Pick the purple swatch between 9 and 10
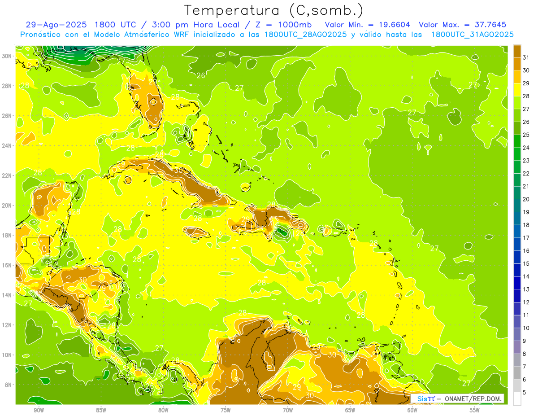 [517, 335]
